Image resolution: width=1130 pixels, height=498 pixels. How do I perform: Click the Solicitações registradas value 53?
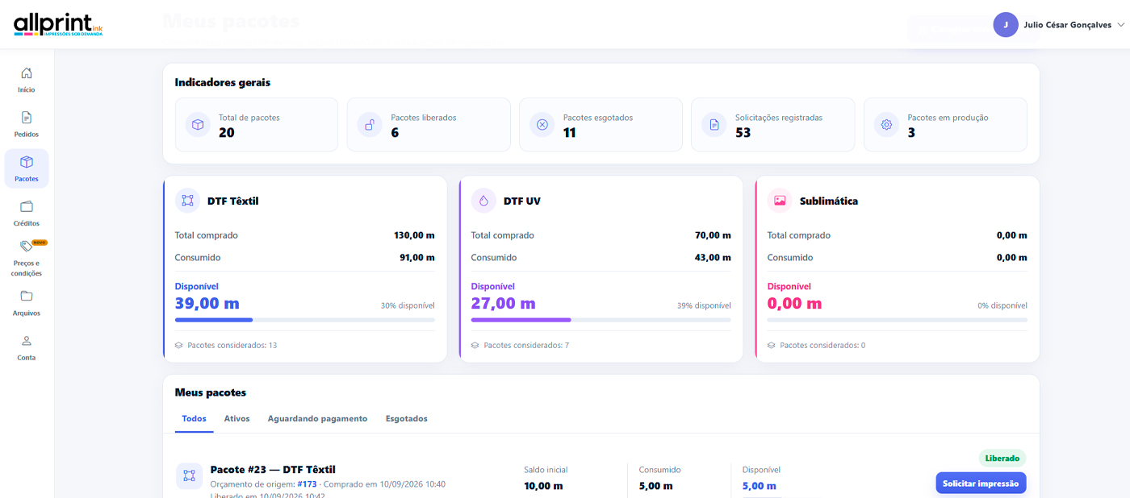point(743,133)
